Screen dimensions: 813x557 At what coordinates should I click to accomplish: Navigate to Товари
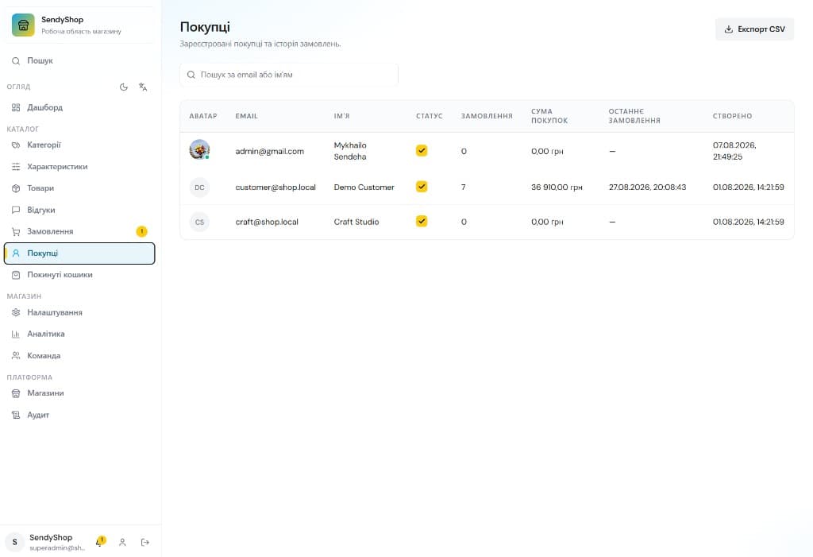click(79, 188)
